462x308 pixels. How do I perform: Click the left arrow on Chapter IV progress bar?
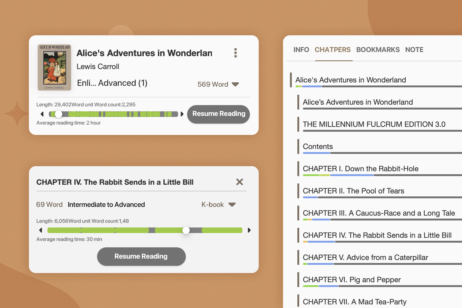point(41,230)
